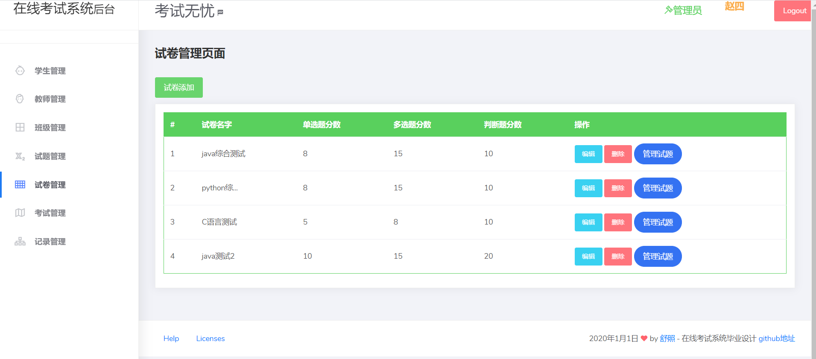Edit the java综合测试 exam paper
This screenshot has width=816, height=359.
[x=588, y=154]
